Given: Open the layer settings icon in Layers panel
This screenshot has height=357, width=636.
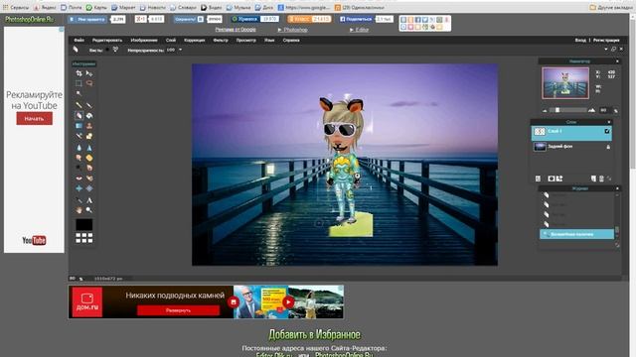Looking at the screenshot, I should [x=538, y=178].
